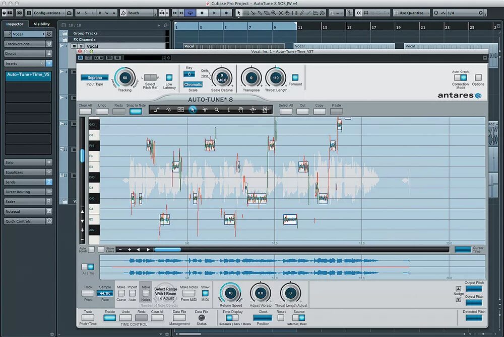Image resolution: width=504 pixels, height=337 pixels.
Task: Click the Clear All button above graph
Action: tap(86, 111)
